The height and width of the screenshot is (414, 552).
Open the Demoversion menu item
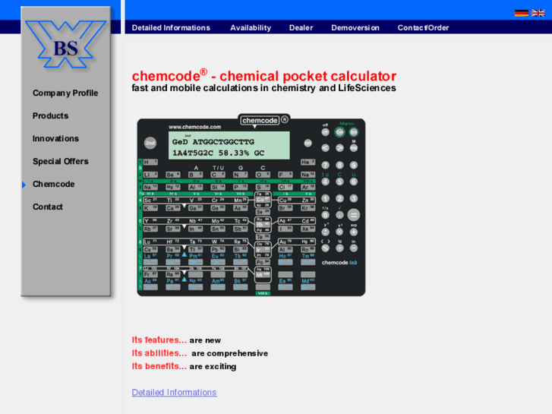355,28
